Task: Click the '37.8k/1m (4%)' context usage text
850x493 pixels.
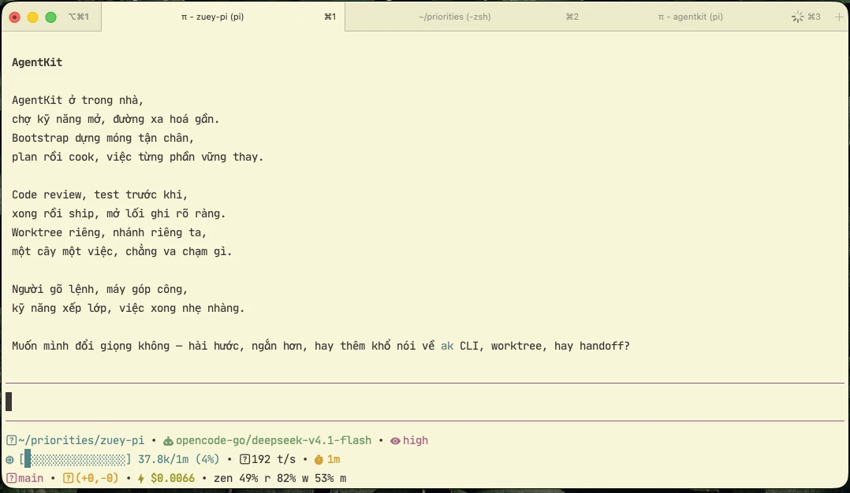Action: click(179, 459)
